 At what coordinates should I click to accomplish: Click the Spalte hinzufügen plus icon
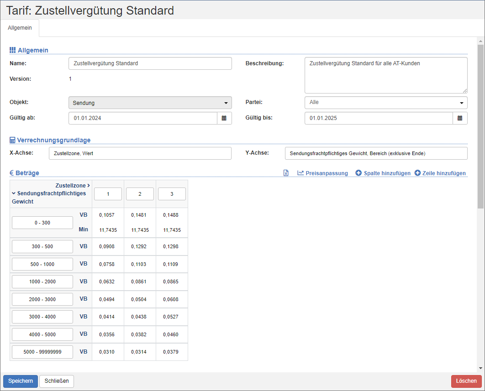tap(358, 173)
